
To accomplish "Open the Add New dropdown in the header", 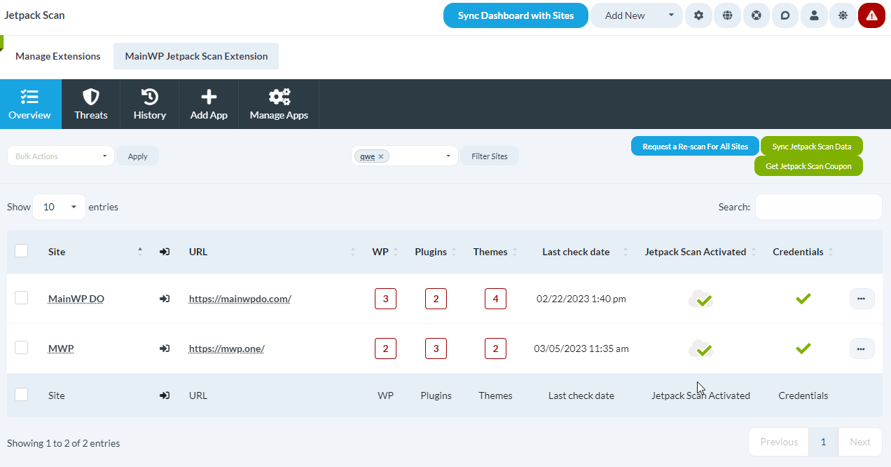I will point(636,15).
